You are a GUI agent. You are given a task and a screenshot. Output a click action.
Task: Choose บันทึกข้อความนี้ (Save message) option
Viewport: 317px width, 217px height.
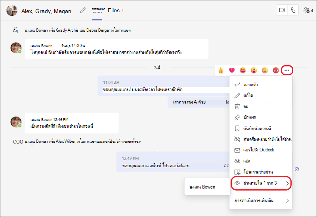(x=261, y=128)
